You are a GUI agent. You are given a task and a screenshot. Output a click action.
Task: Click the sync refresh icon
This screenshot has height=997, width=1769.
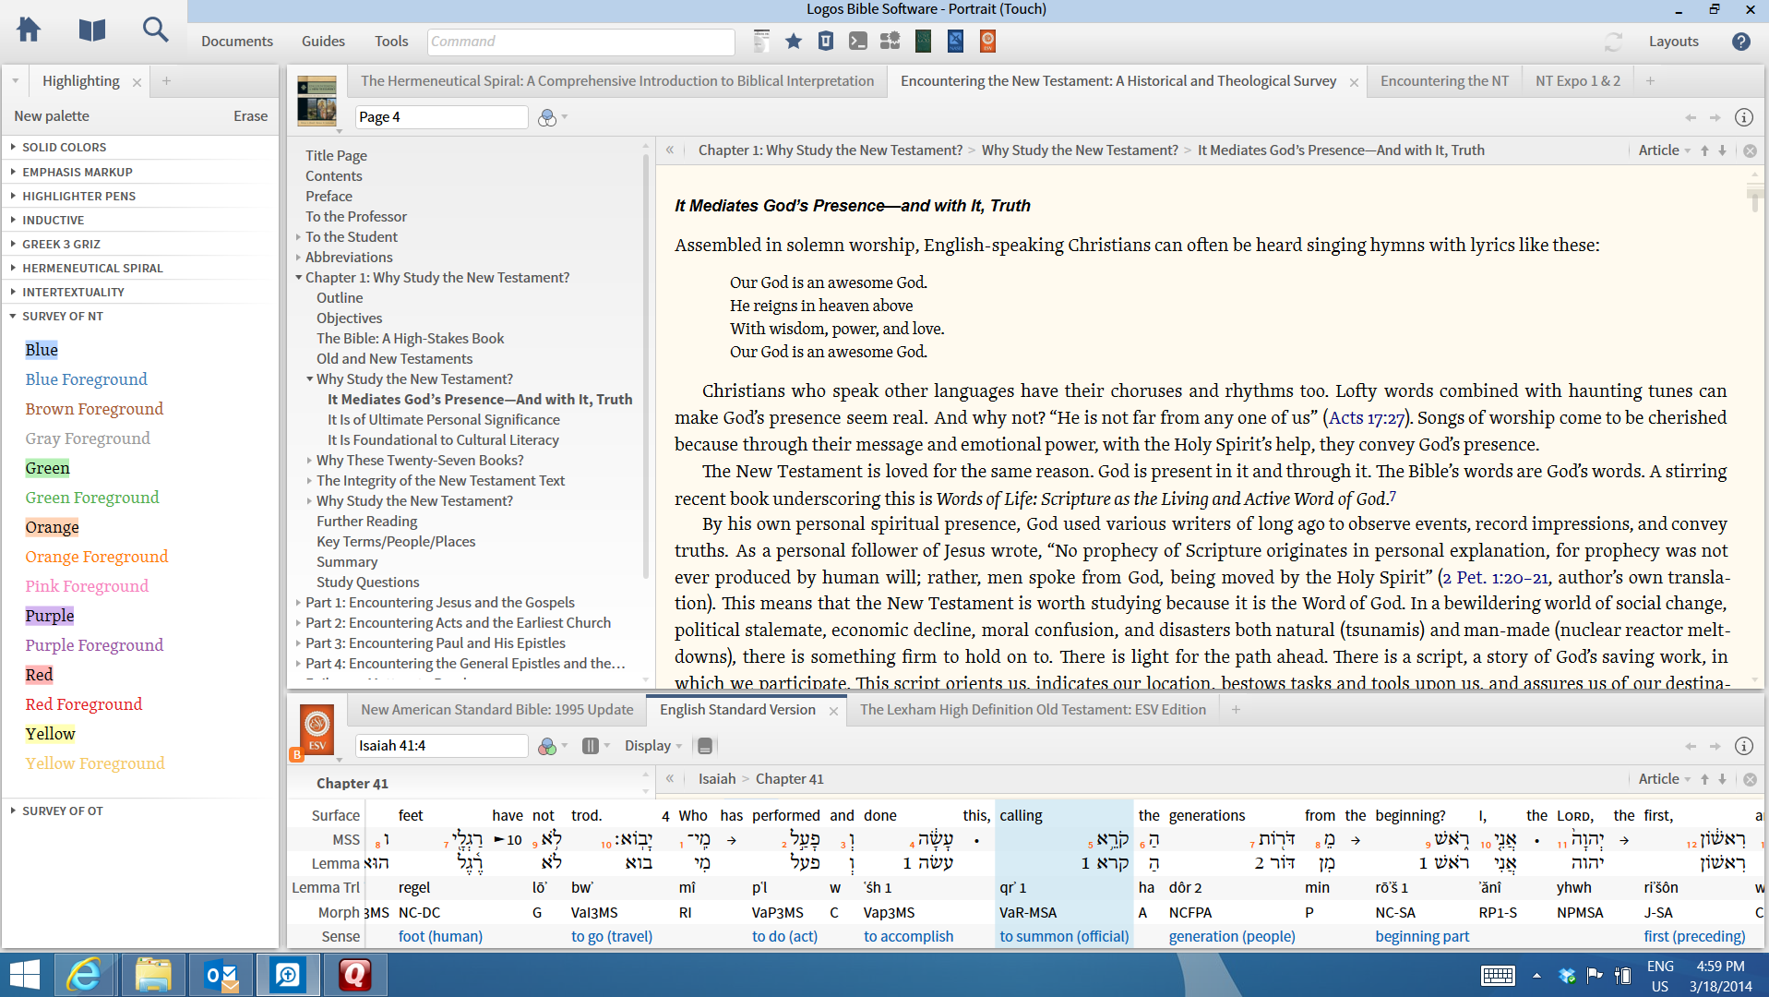pyautogui.click(x=1613, y=42)
